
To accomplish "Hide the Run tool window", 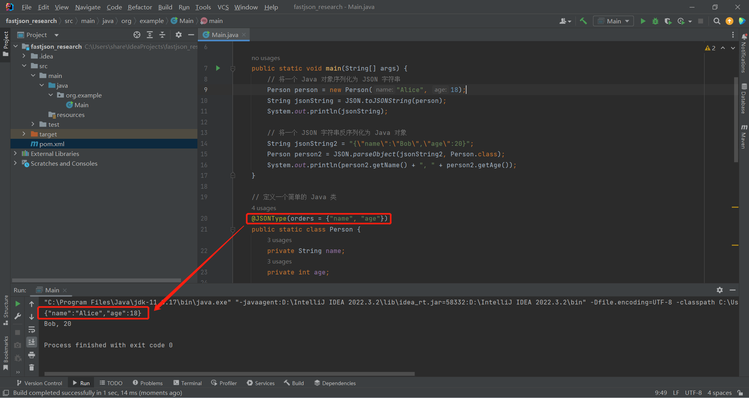I will click(733, 290).
